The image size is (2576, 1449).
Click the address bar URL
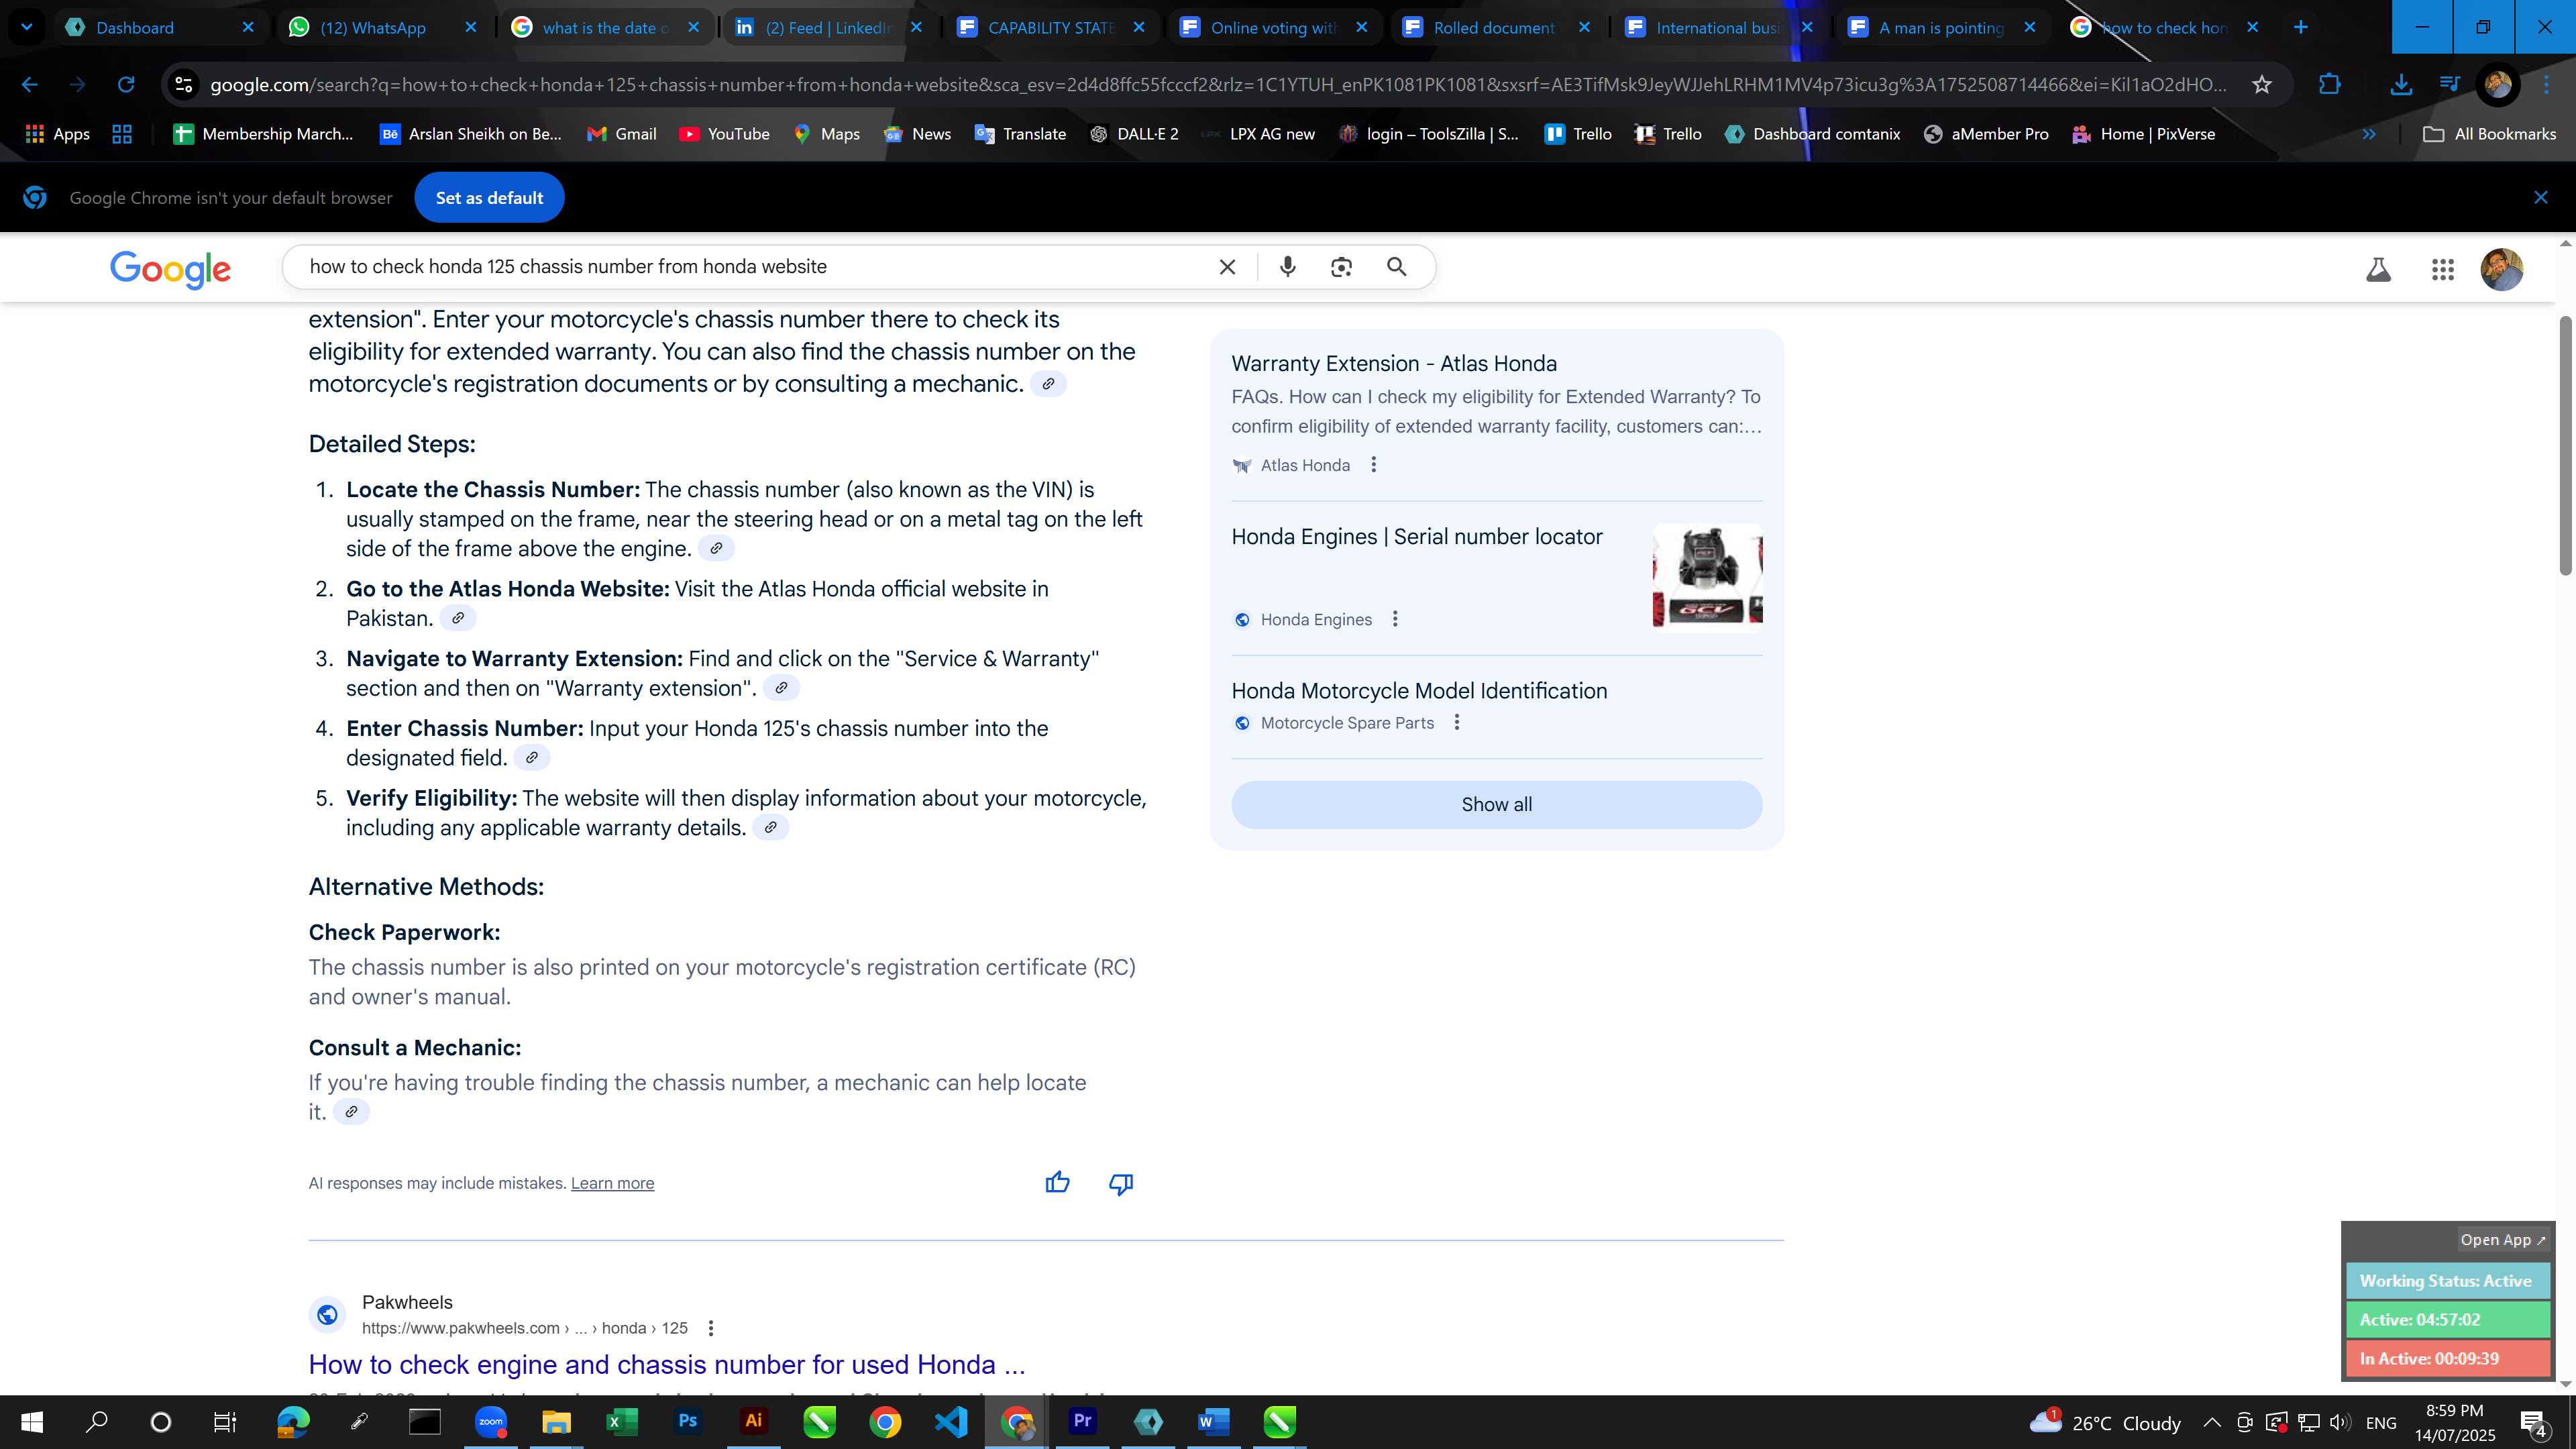[x=1218, y=85]
